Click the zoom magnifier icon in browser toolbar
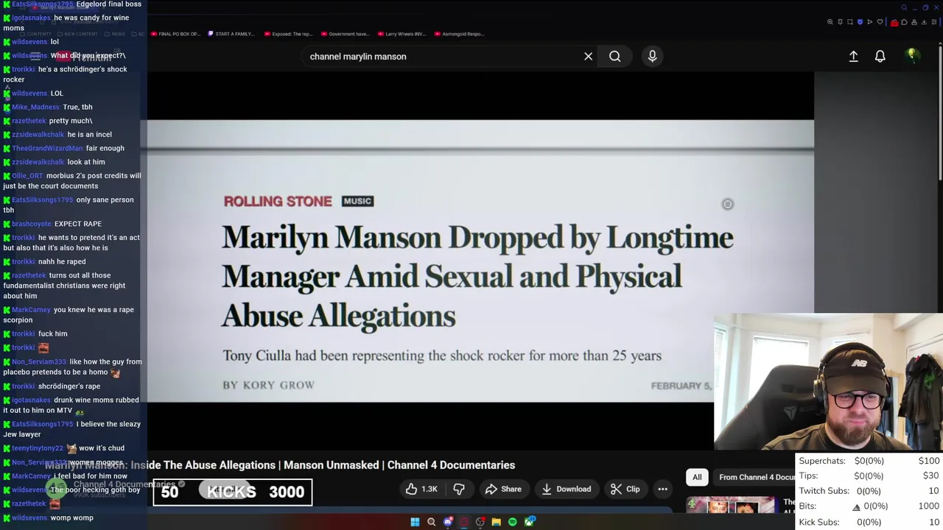943x530 pixels. (830, 22)
